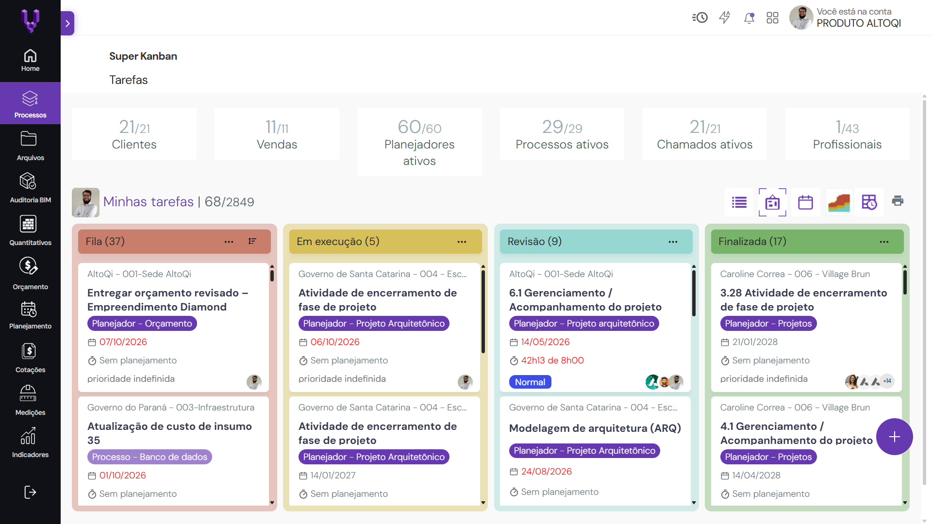Open Indicadores module

point(30,442)
